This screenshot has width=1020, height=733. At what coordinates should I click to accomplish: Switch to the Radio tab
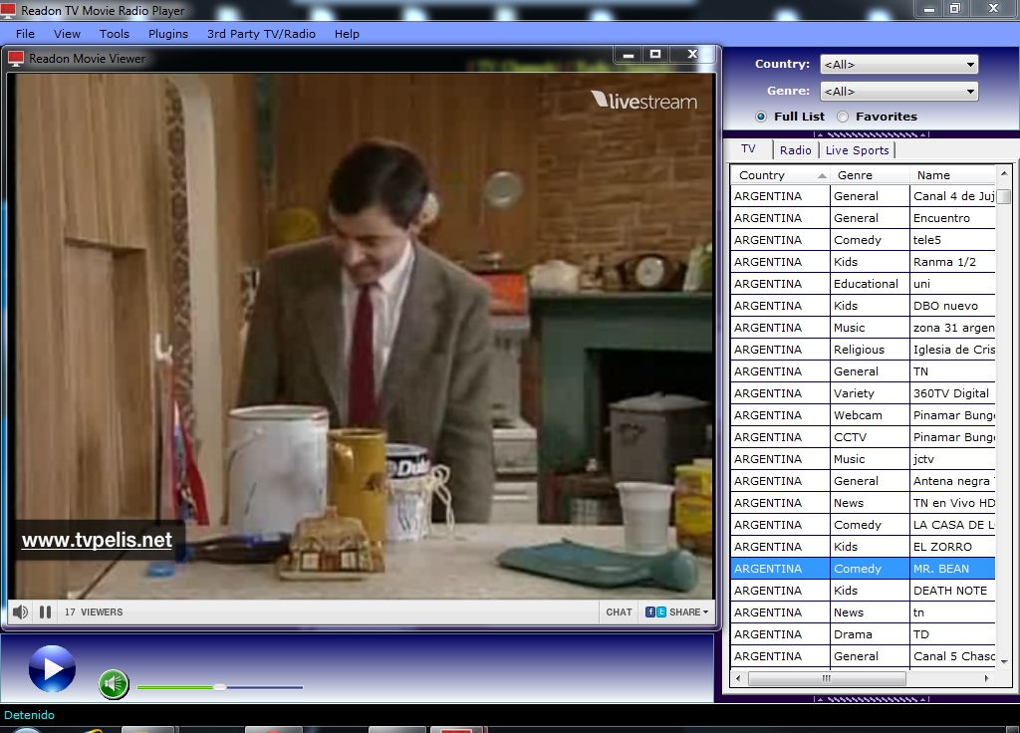click(796, 150)
